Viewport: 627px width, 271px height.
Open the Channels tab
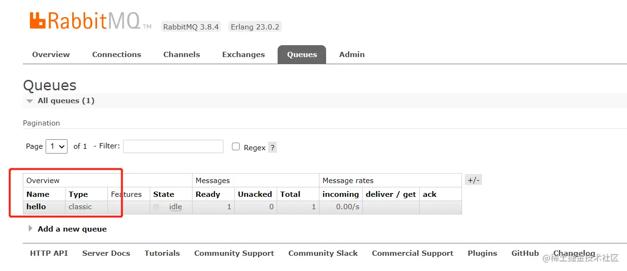point(182,54)
